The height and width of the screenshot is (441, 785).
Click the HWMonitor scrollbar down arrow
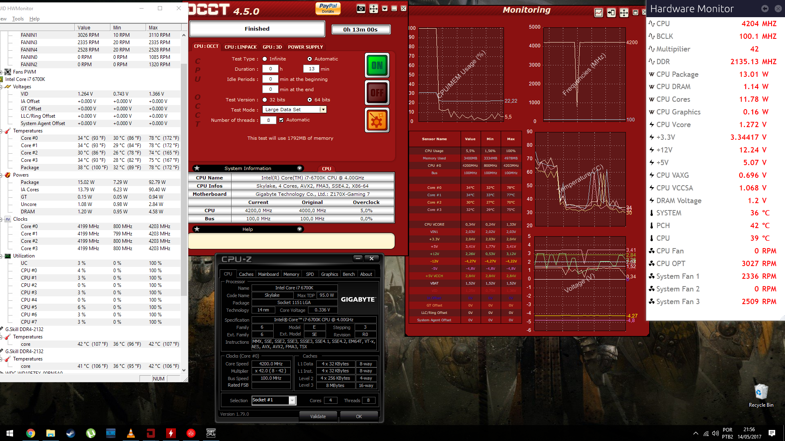pyautogui.click(x=184, y=370)
